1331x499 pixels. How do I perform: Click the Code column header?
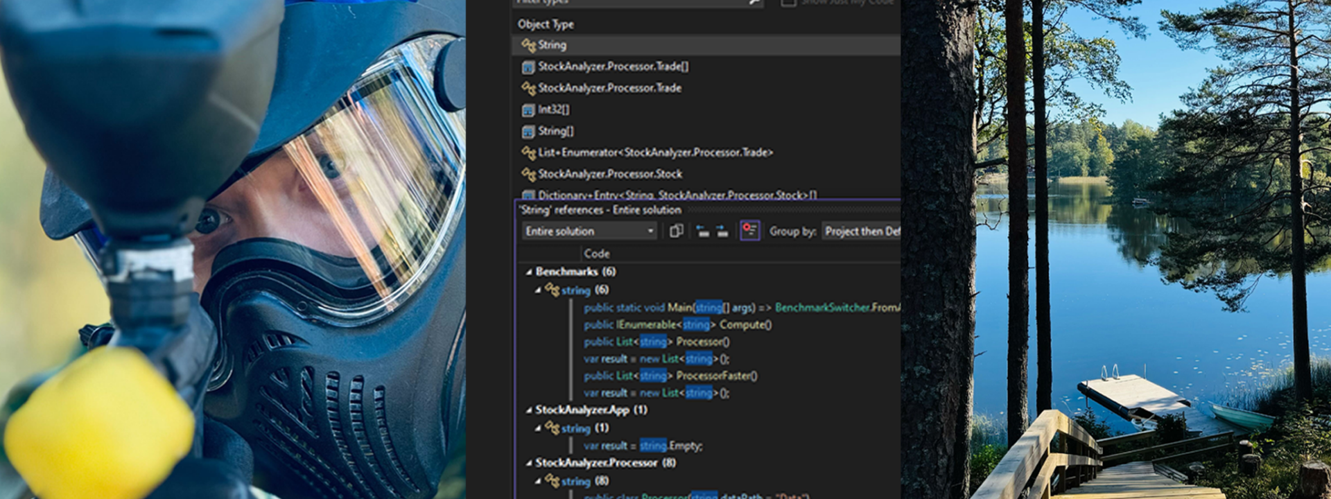(597, 254)
